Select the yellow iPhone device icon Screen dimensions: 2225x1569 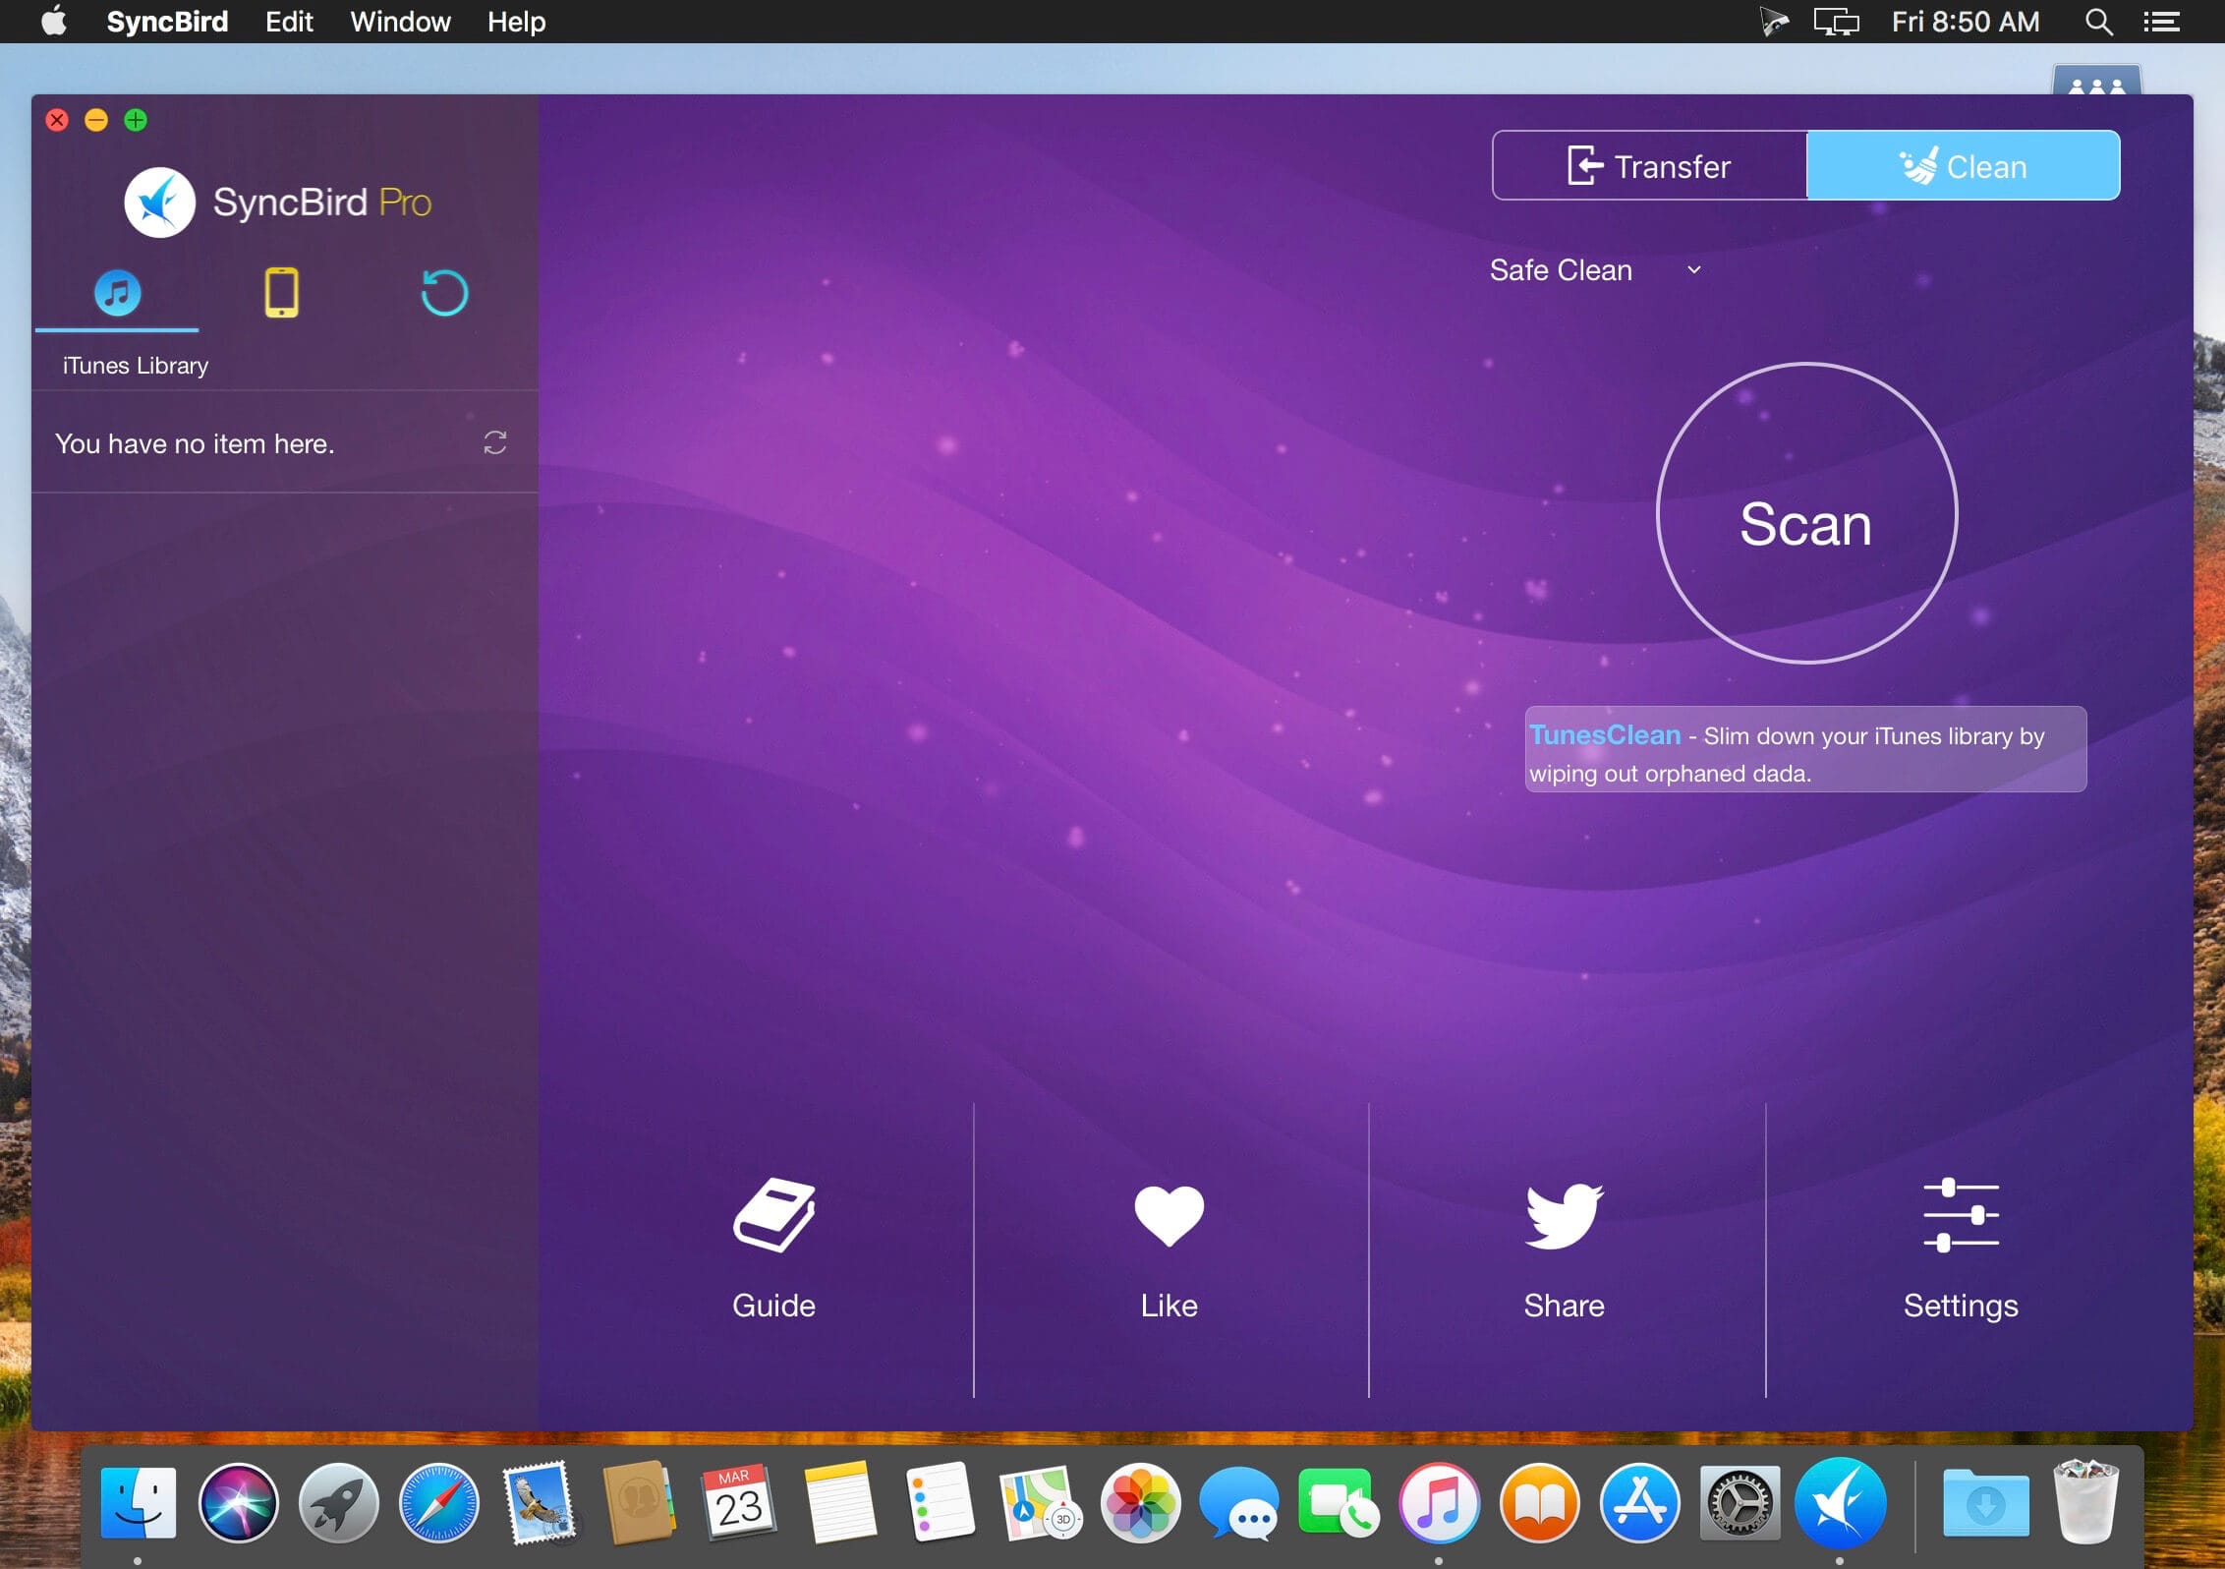[281, 293]
